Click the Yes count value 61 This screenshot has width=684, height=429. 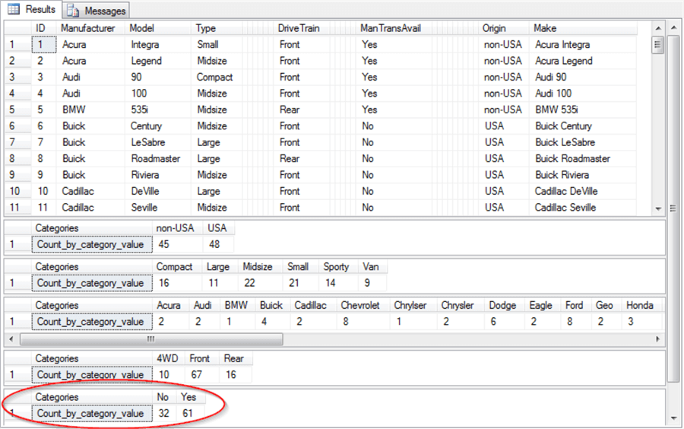(x=188, y=414)
